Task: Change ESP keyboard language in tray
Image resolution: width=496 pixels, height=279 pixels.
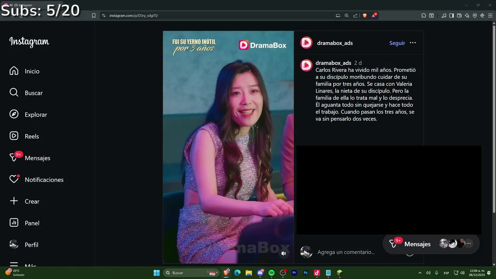Action: click(x=446, y=273)
